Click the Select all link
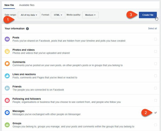Screen dimensions: 161x131 (x=152, y=28)
